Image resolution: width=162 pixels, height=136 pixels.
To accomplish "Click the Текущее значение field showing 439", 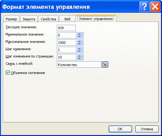I will coord(66,28).
